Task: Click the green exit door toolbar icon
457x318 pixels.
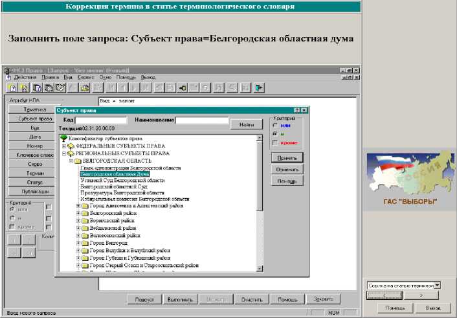Action: pyautogui.click(x=259, y=88)
